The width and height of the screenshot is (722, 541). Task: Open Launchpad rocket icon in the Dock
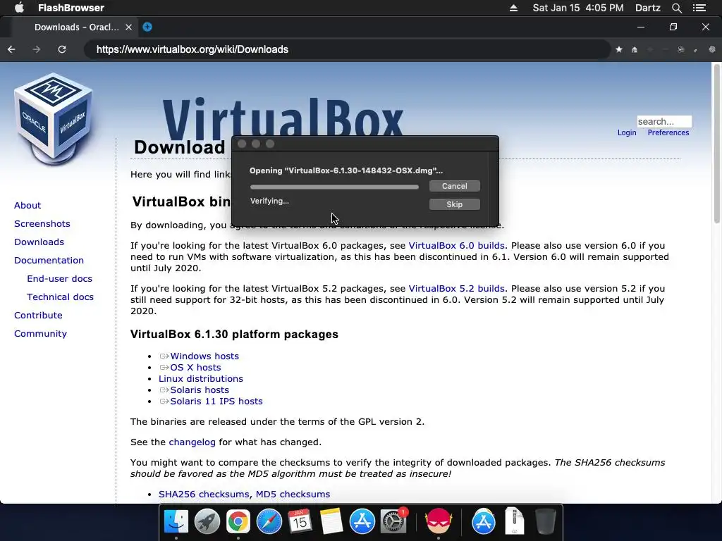pyautogui.click(x=207, y=522)
